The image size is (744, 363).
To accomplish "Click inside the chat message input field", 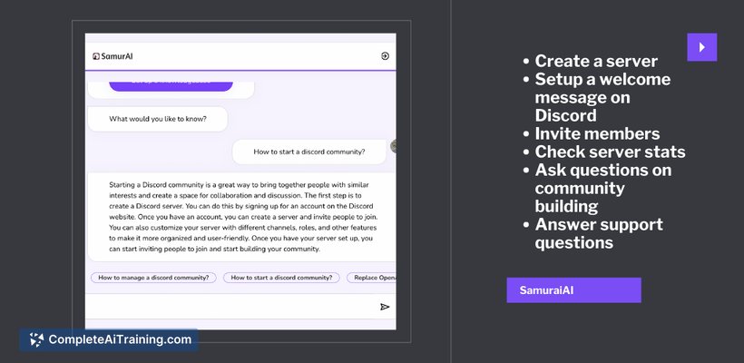I will [x=232, y=307].
